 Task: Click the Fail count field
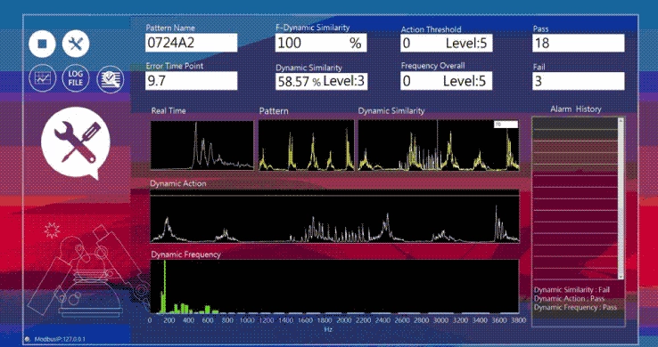click(x=579, y=81)
